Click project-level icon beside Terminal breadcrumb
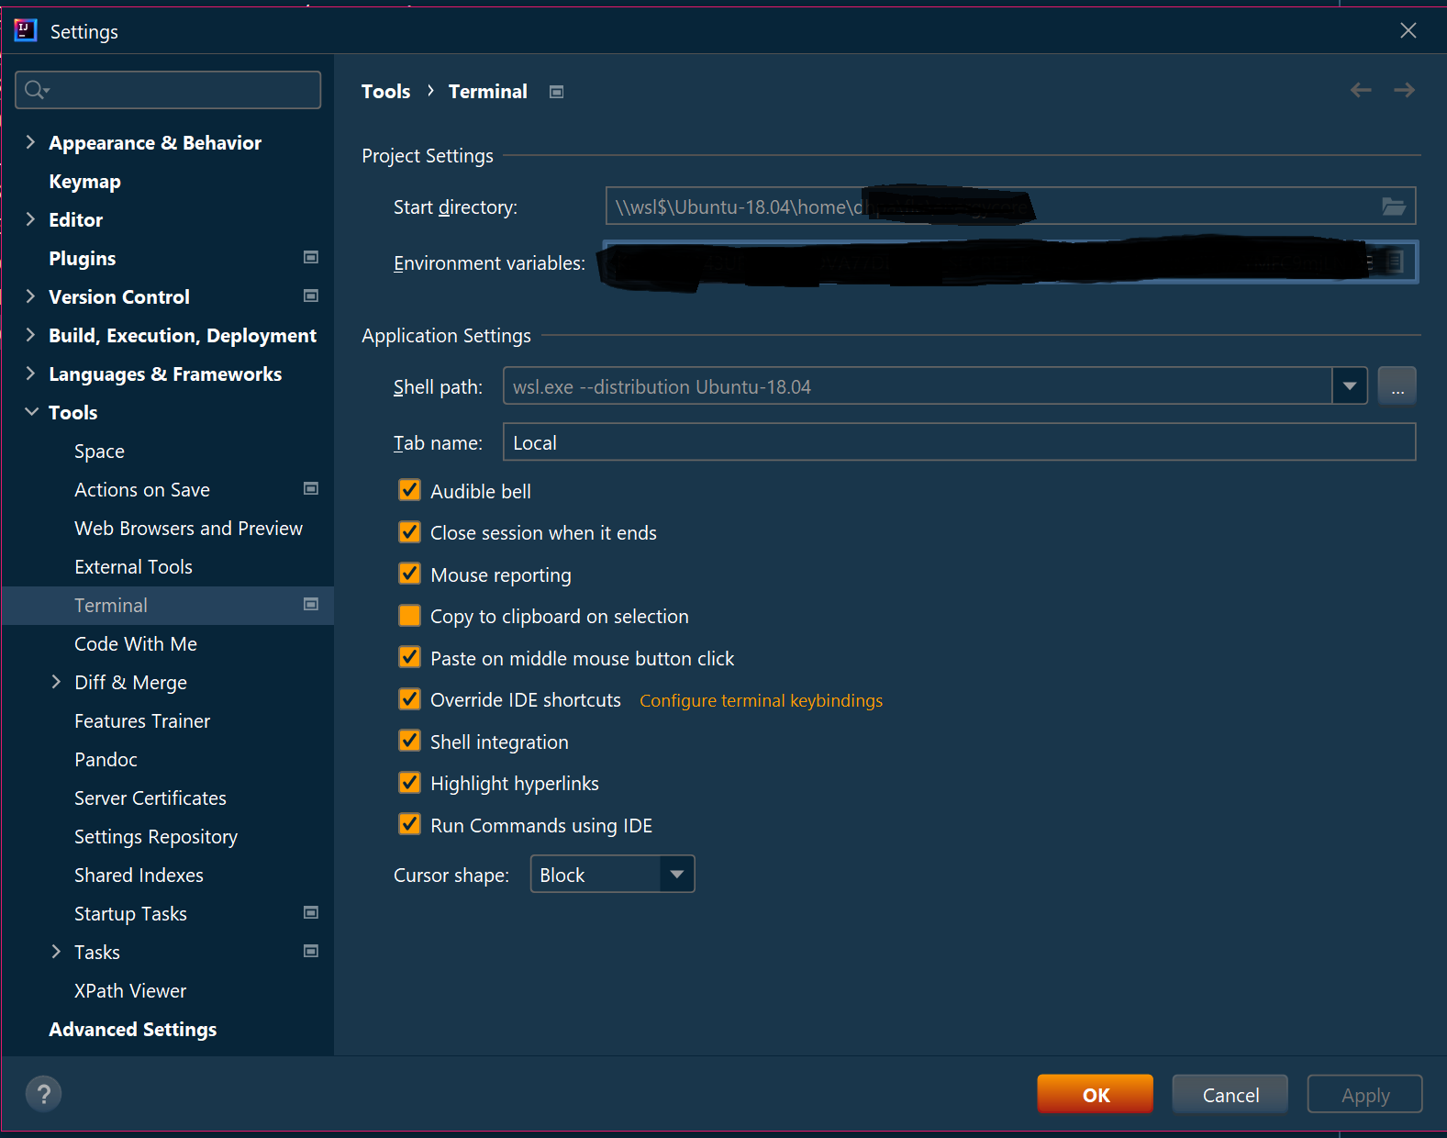1447x1138 pixels. click(556, 92)
